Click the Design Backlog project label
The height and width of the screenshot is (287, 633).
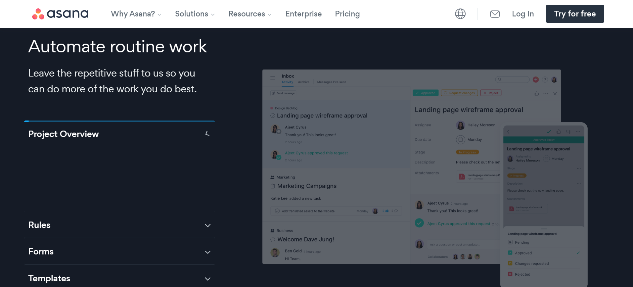click(x=286, y=108)
